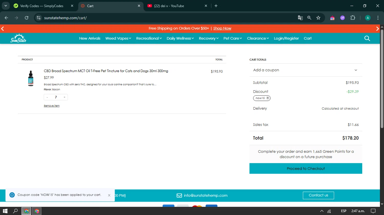Viewport: 384px width, 215px height.
Task: Open the gift box browser extension
Action: click(x=332, y=18)
